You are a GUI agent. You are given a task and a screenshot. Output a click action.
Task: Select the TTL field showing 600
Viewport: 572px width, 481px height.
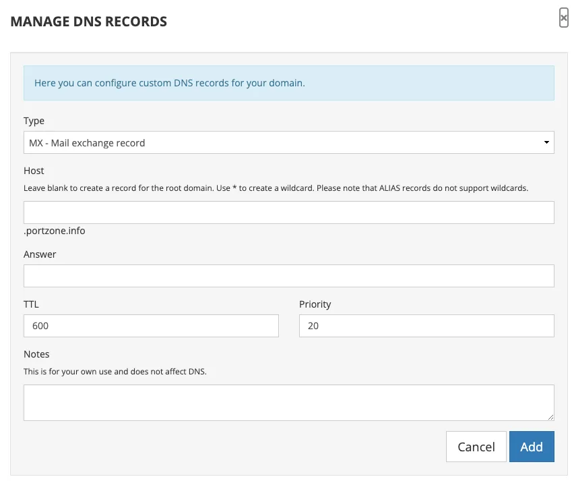151,326
